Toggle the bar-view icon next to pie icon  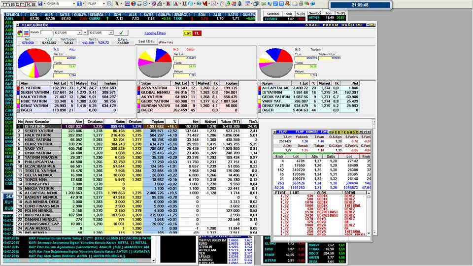pos(26,33)
